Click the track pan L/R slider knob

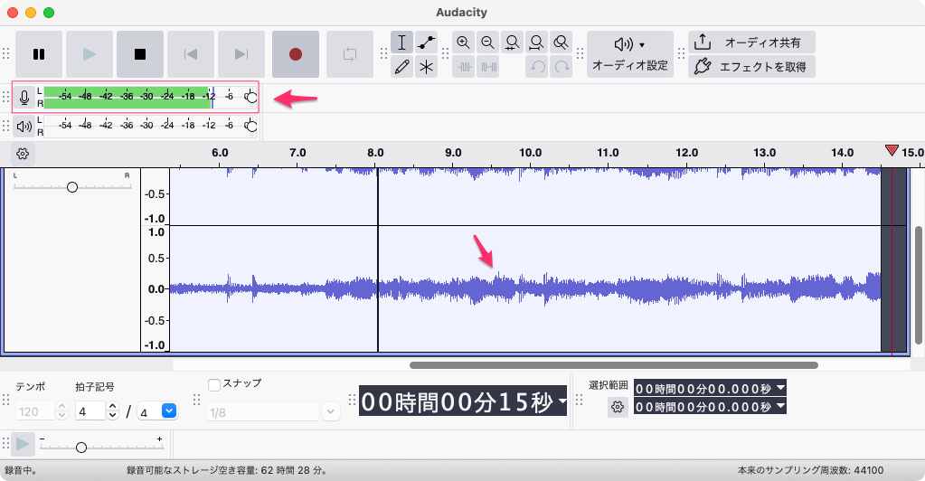click(72, 186)
